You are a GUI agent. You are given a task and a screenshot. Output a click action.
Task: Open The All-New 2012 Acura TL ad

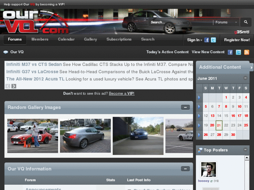pos(35,79)
